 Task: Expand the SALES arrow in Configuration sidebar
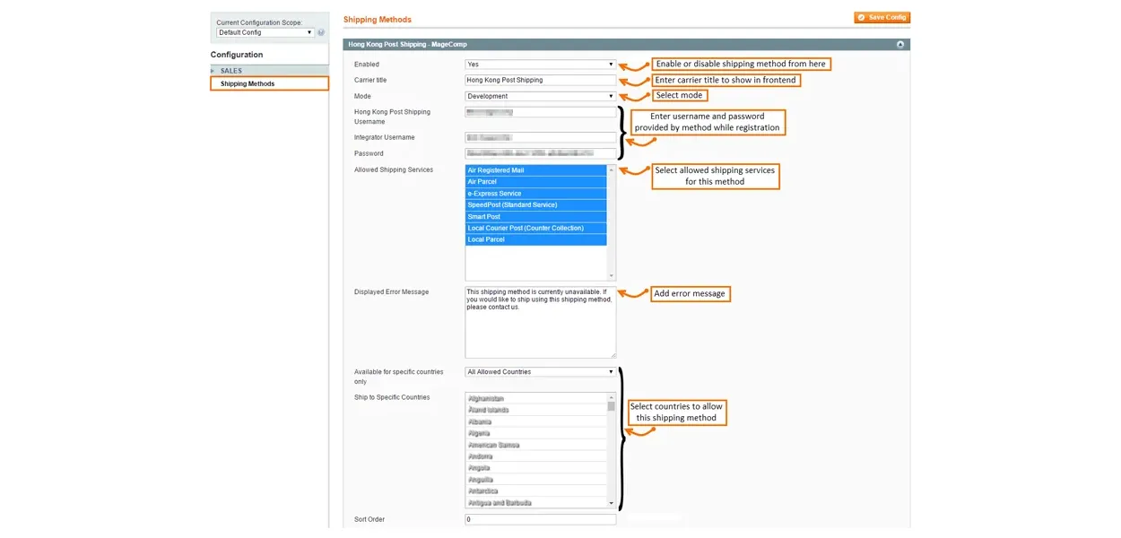pos(213,71)
